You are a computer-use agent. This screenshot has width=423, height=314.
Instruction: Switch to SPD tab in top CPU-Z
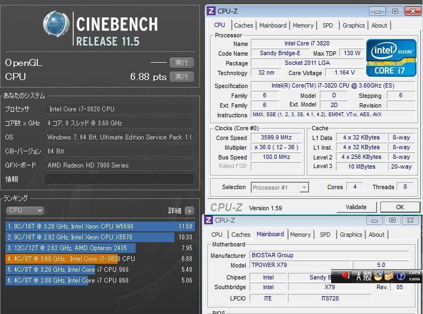click(327, 25)
